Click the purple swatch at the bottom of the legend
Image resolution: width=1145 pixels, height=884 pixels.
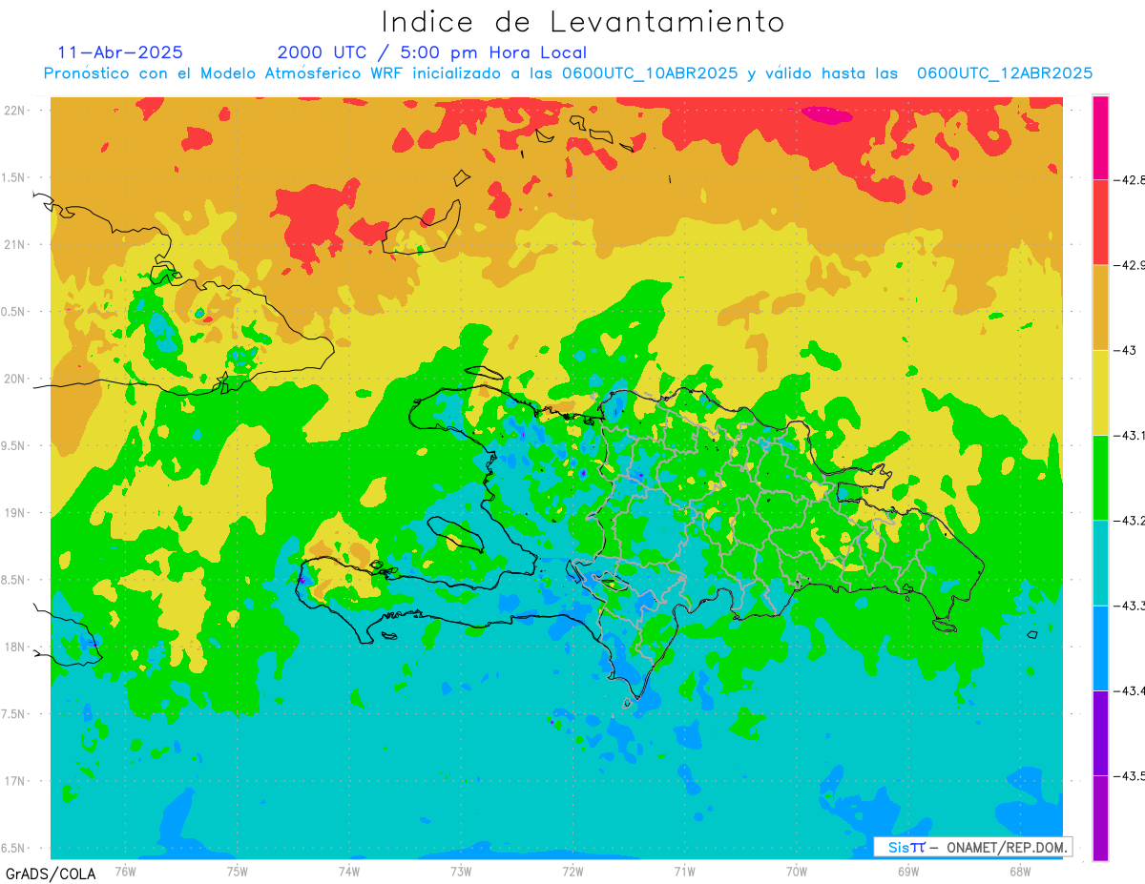pos(1100,817)
